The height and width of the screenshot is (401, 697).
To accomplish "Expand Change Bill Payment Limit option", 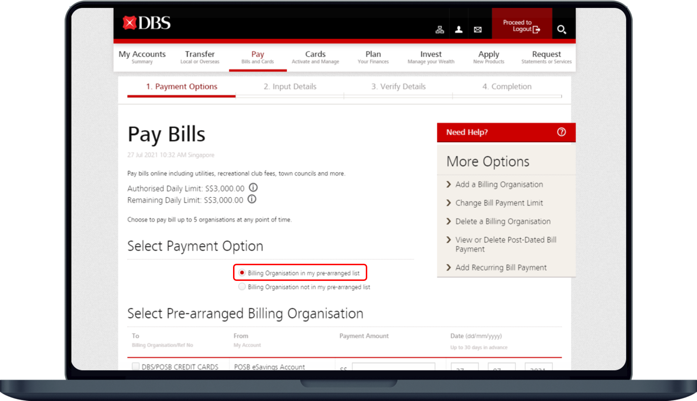I will click(499, 203).
